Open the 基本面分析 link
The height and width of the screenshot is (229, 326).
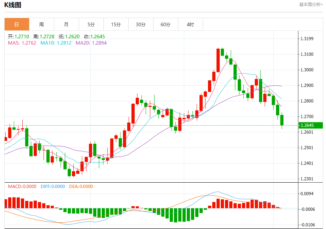click(x=311, y=4)
